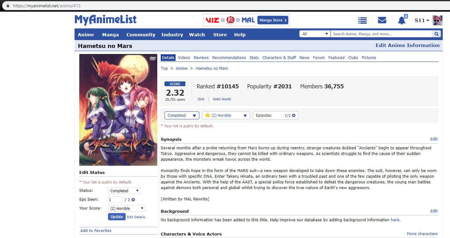This screenshot has height=238, width=450.
Task: Open the Community menu in the navigation bar
Action: (141, 35)
